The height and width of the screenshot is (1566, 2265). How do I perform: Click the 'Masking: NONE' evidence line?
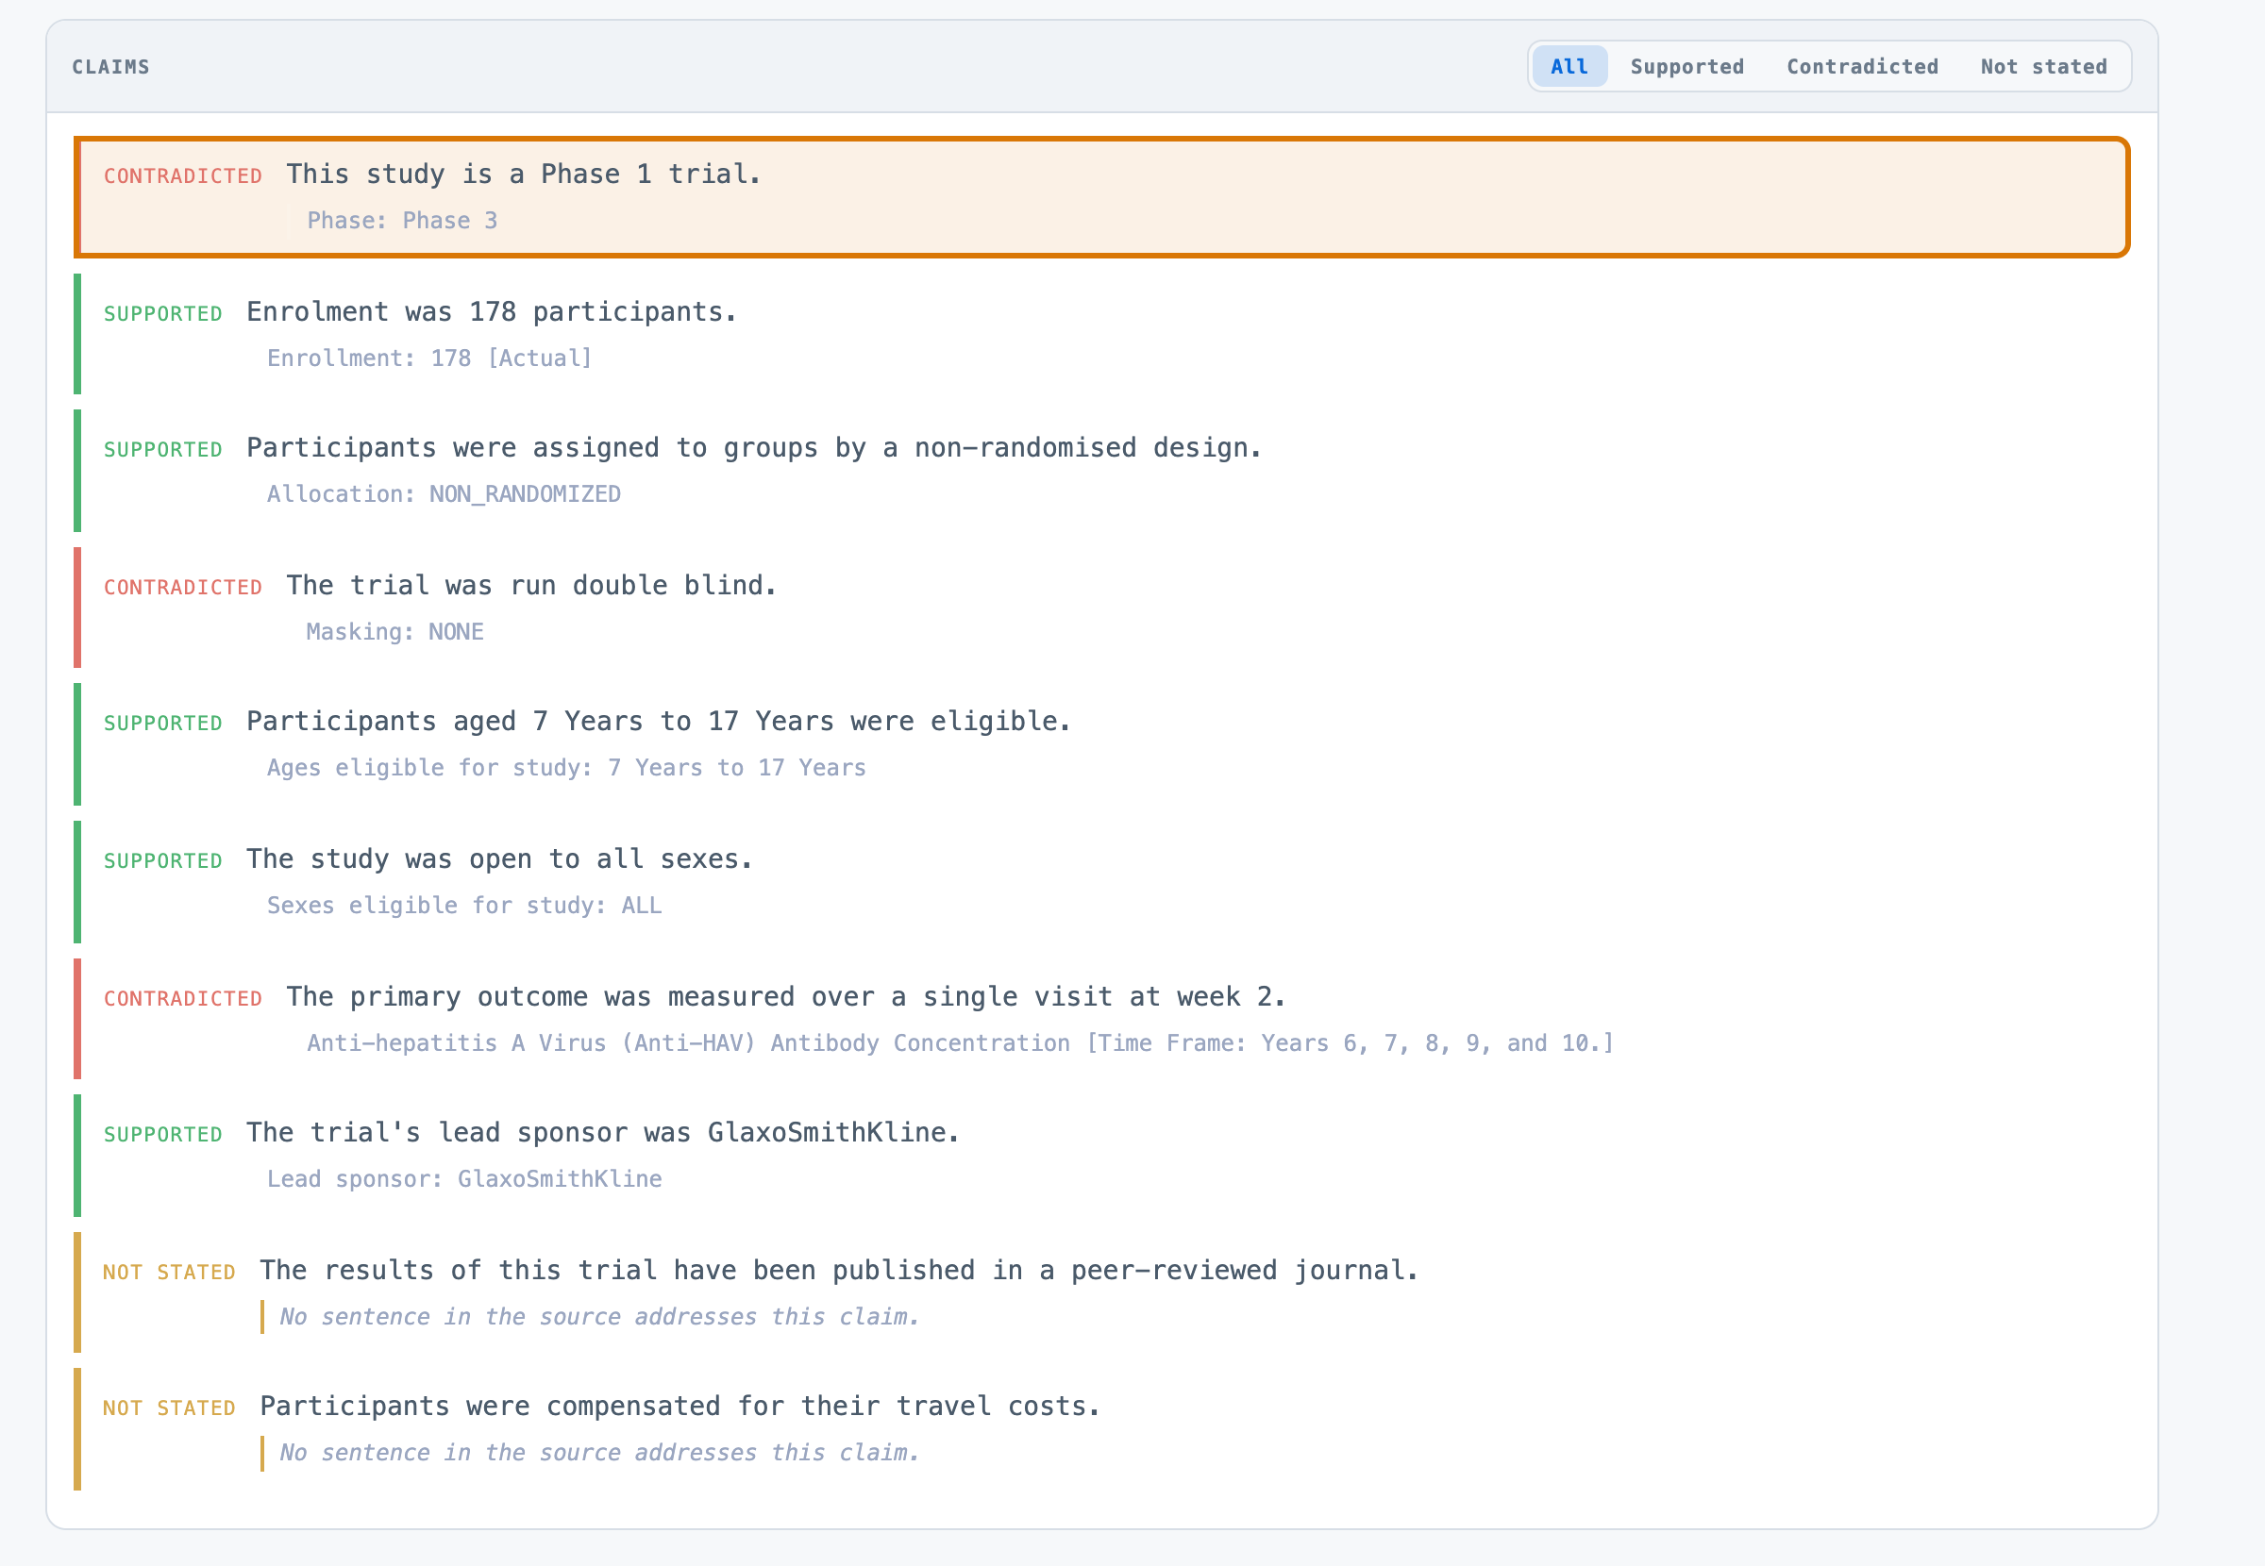coord(394,632)
